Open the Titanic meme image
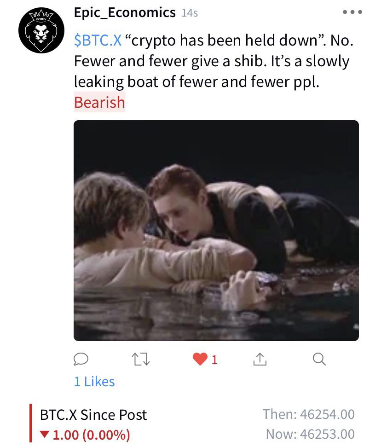 point(216,230)
